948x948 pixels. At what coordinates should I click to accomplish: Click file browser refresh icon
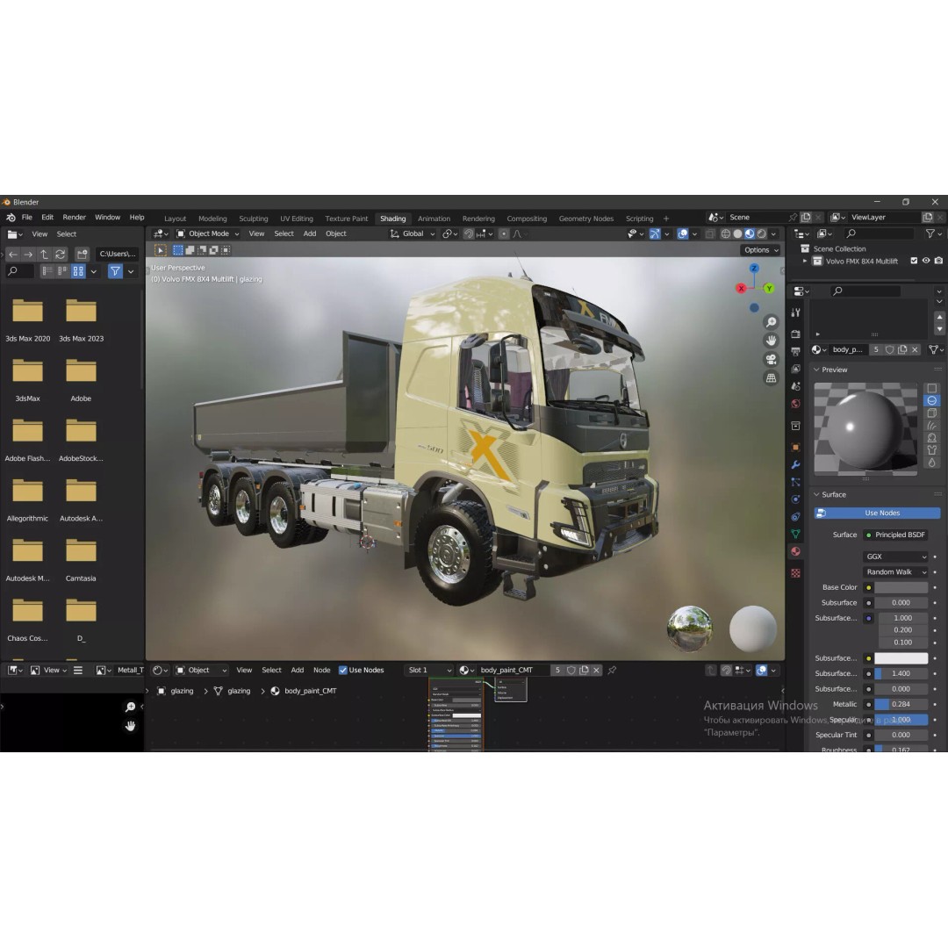(x=61, y=255)
